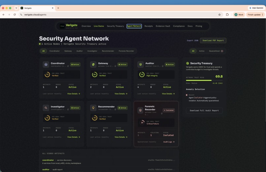Open View Details for Auditor
This screenshot has height=172, width=266.
click(x=168, y=94)
